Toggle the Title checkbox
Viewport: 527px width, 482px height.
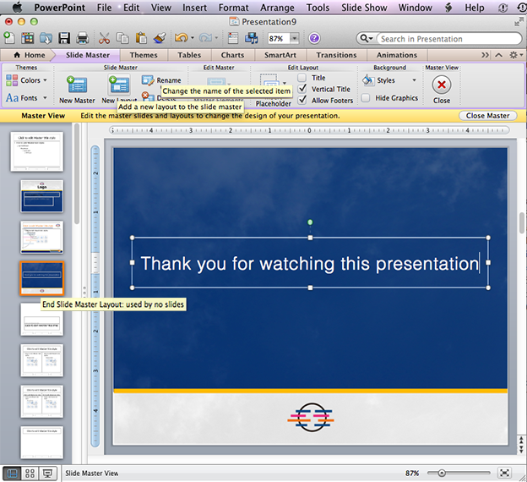[302, 78]
